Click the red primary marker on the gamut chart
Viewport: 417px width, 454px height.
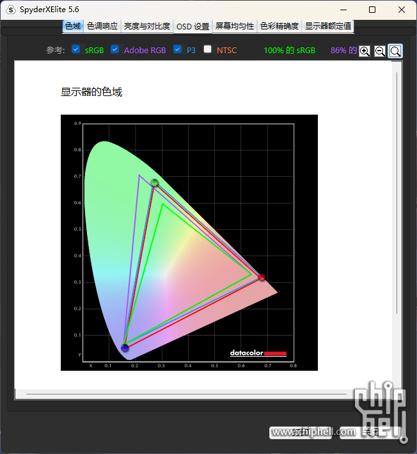click(x=262, y=277)
